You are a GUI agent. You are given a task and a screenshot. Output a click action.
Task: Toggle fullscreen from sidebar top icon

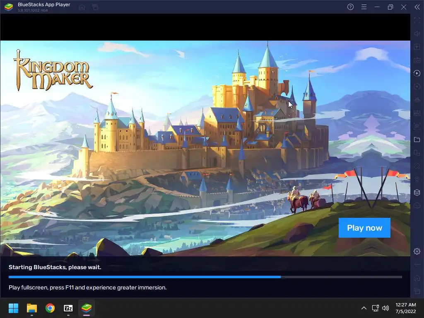click(x=417, y=20)
